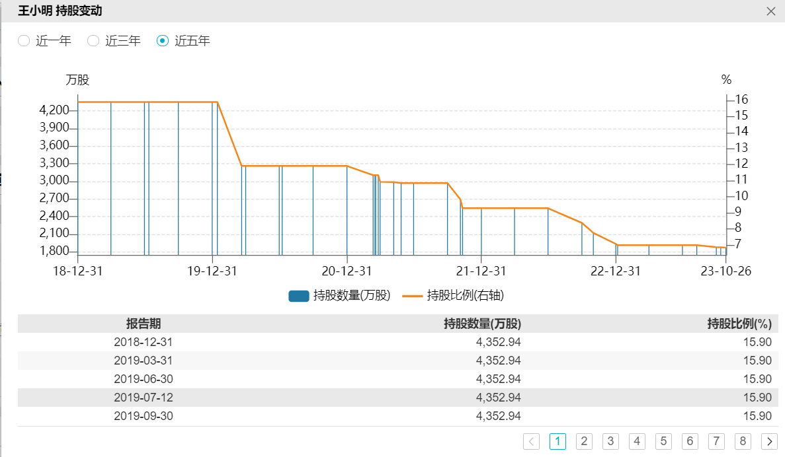This screenshot has height=457, width=785.
Task: Click 15.90 in the 2019-09-30 row
Action: click(757, 416)
